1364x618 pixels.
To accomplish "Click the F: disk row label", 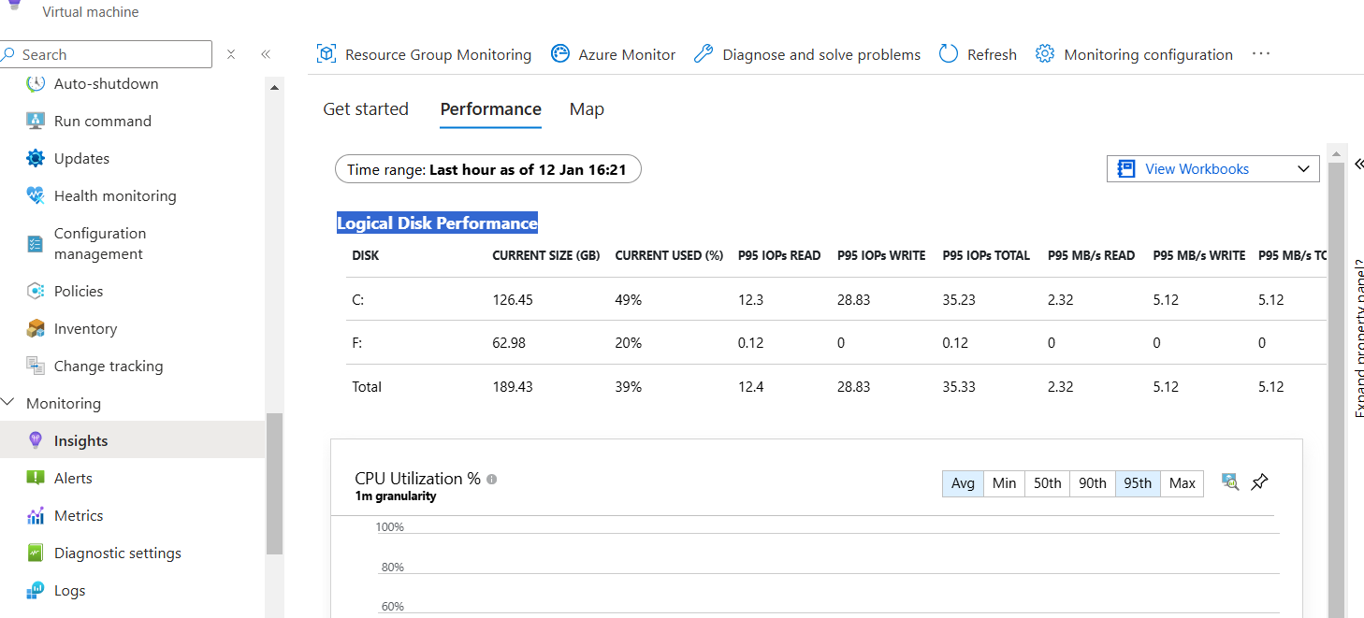I will (x=357, y=343).
